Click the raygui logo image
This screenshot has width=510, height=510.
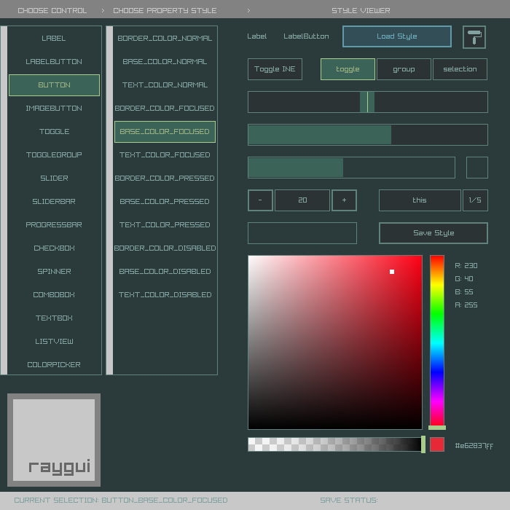pyautogui.click(x=54, y=440)
